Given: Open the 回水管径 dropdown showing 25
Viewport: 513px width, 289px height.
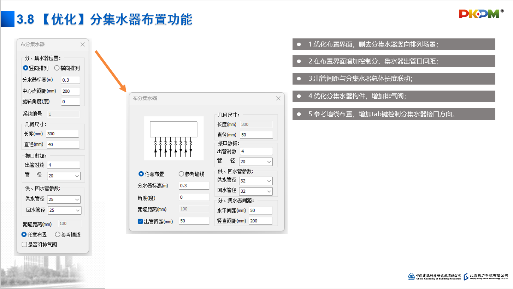Looking at the screenshot, I should pyautogui.click(x=64, y=210).
